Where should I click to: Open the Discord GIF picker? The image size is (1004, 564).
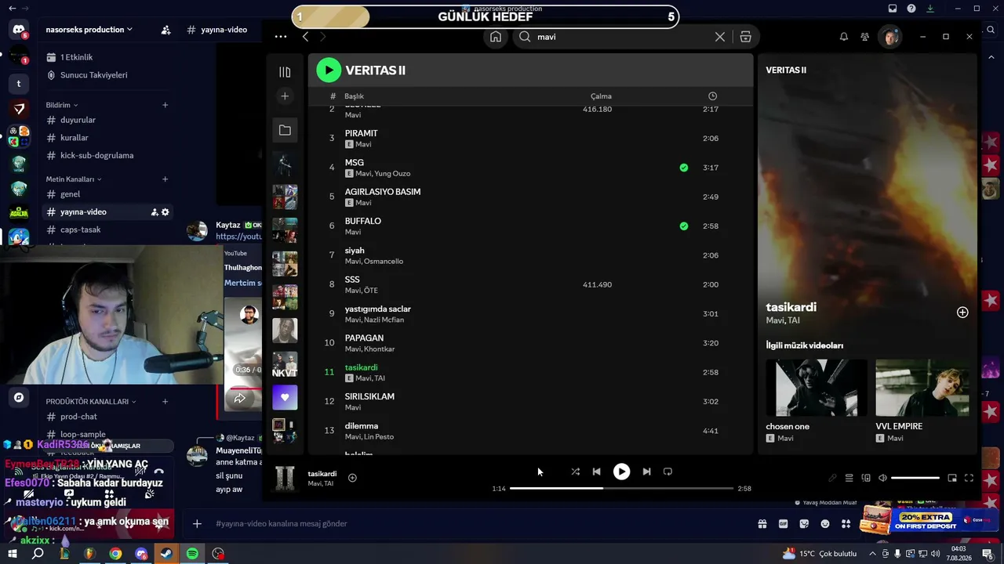783,524
